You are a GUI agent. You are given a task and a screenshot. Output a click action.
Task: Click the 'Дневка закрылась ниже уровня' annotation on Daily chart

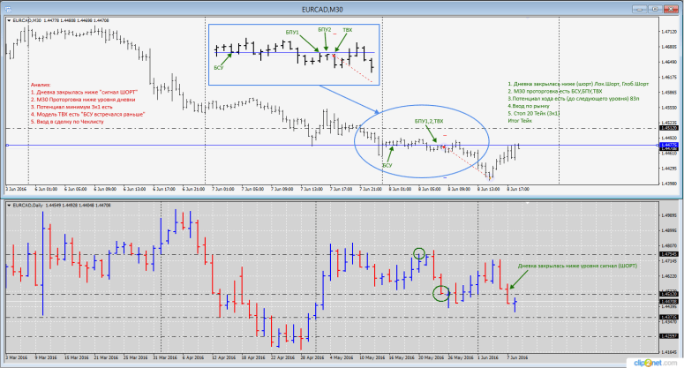pos(575,266)
